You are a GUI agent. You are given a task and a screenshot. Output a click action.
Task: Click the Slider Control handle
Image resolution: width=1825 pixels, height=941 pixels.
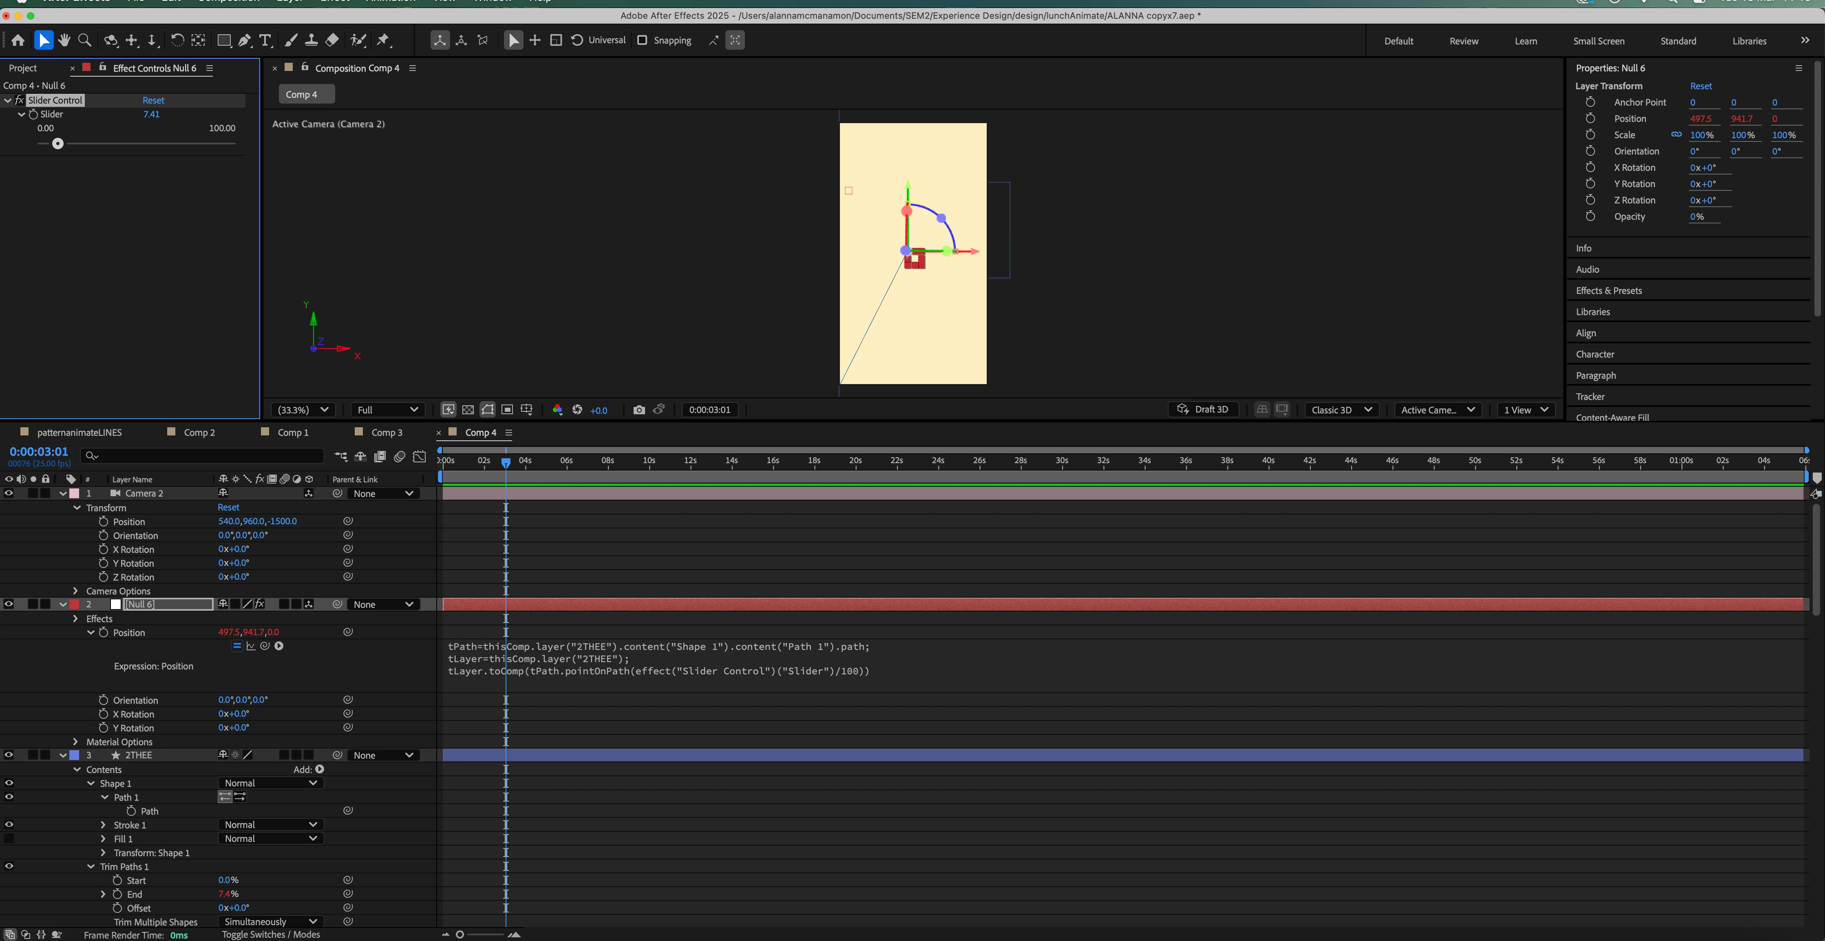[x=58, y=144]
